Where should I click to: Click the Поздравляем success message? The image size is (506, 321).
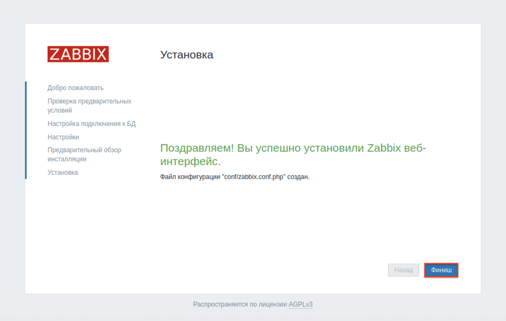(x=293, y=154)
